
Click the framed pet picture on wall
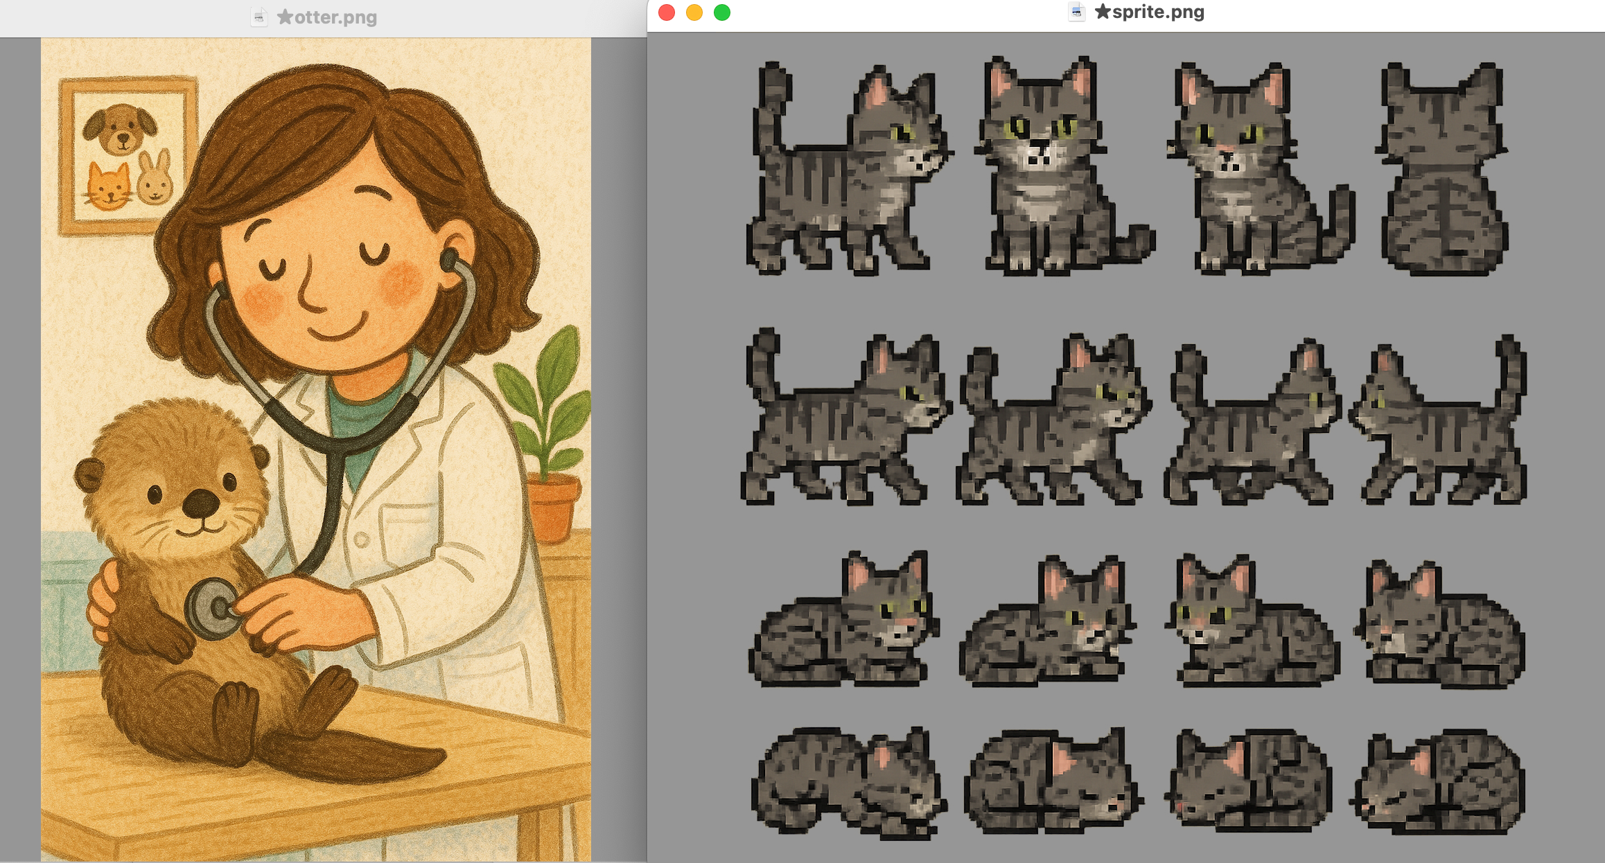pyautogui.click(x=128, y=156)
